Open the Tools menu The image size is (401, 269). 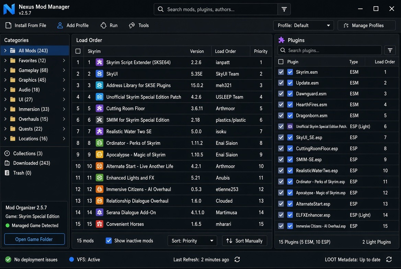139,25
